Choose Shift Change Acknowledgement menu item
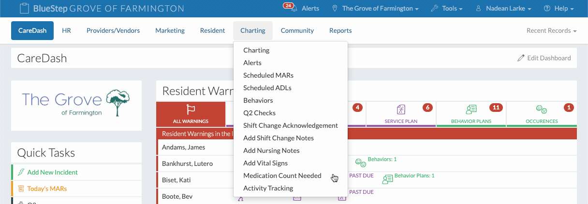Screen dimensions: 588x204 pos(290,125)
